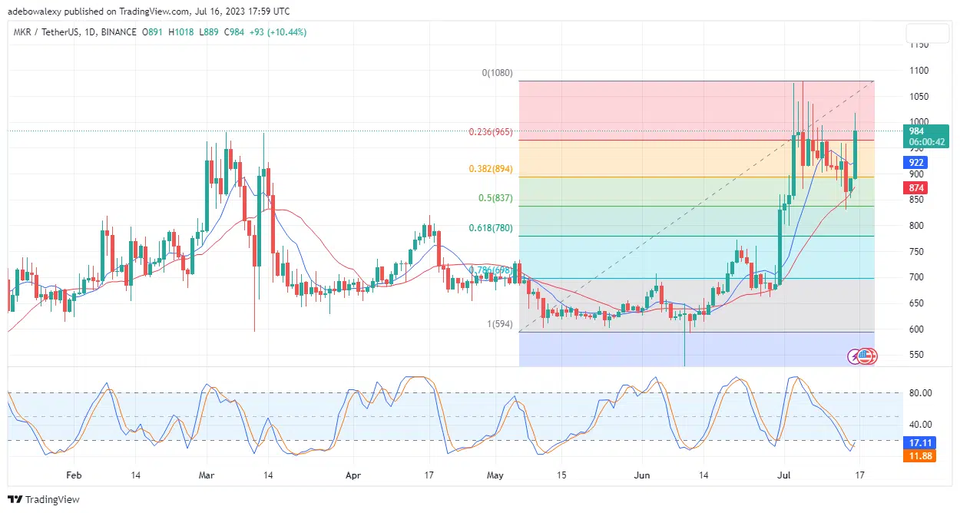Click the red 874 moving average label
960x513 pixels.
(917, 188)
